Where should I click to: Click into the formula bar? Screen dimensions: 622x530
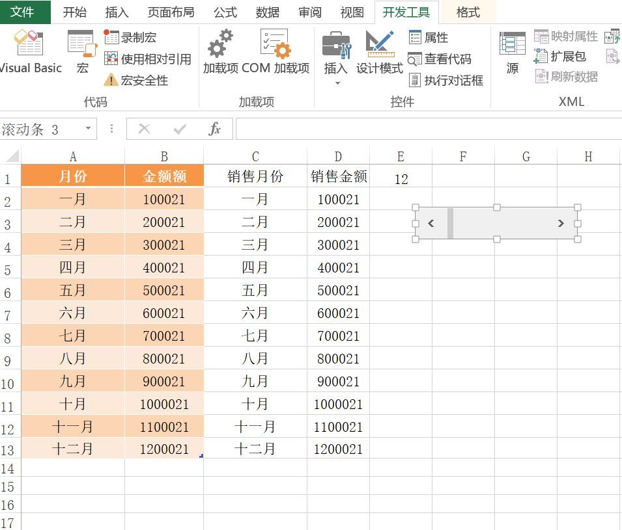coord(429,129)
